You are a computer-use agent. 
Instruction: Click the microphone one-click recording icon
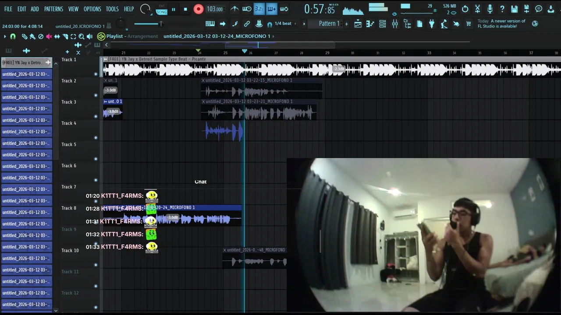(x=490, y=9)
